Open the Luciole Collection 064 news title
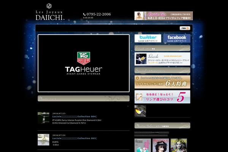This screenshot has height=152, width=228. click(x=74, y=117)
